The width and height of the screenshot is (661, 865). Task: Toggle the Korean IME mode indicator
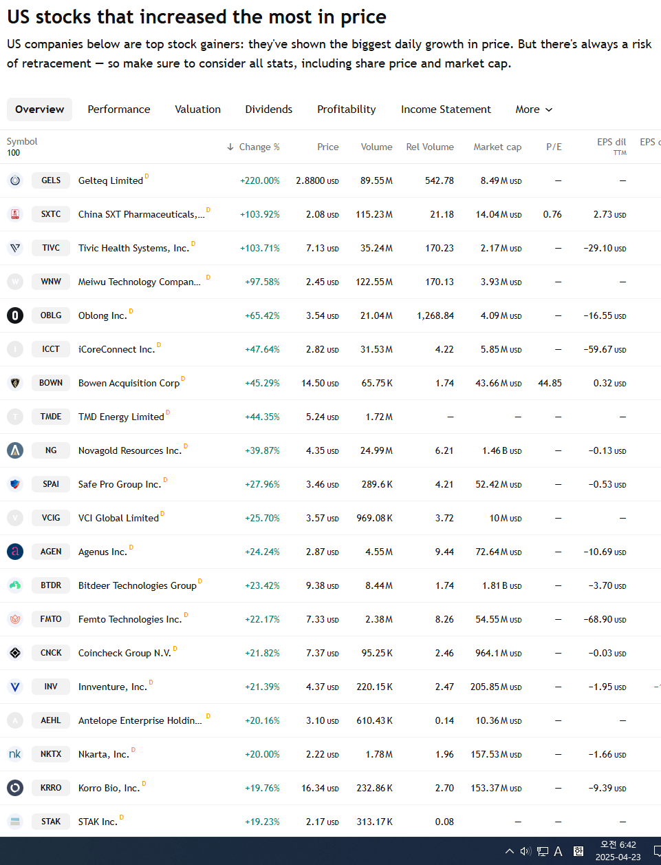click(x=578, y=851)
